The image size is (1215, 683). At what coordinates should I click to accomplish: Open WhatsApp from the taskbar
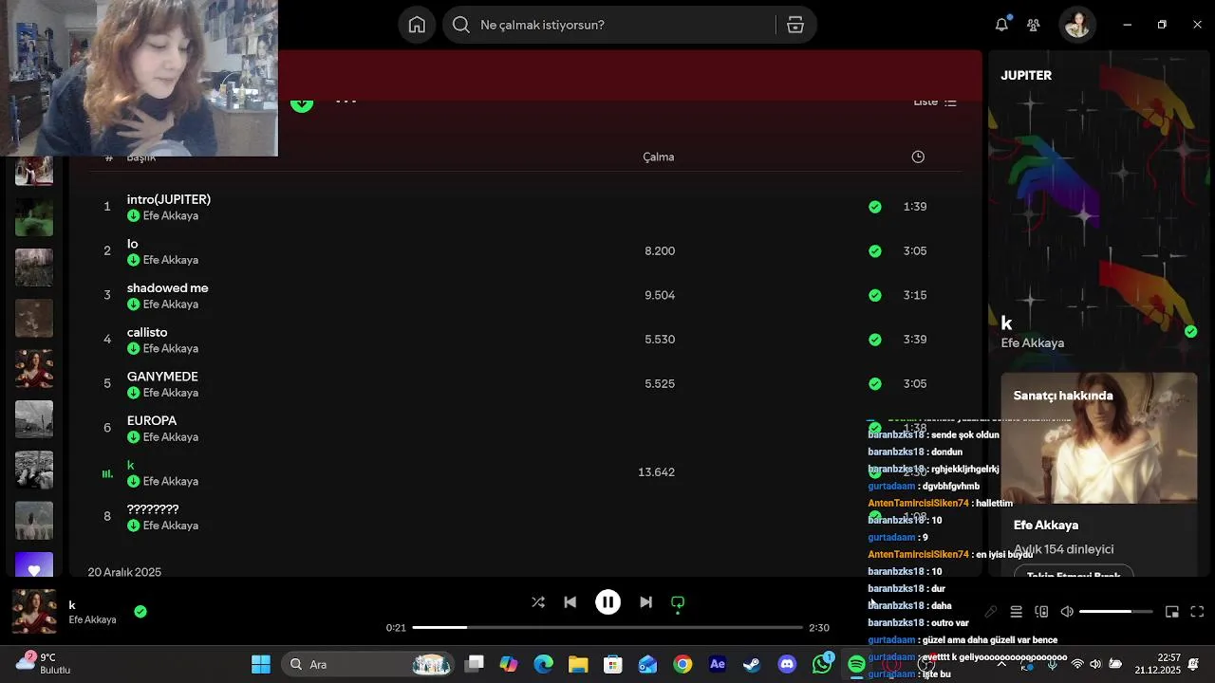[822, 664]
